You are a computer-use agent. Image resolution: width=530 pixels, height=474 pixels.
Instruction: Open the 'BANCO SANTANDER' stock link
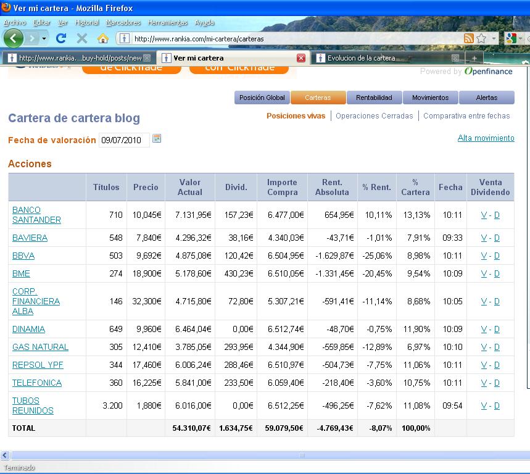(36, 215)
